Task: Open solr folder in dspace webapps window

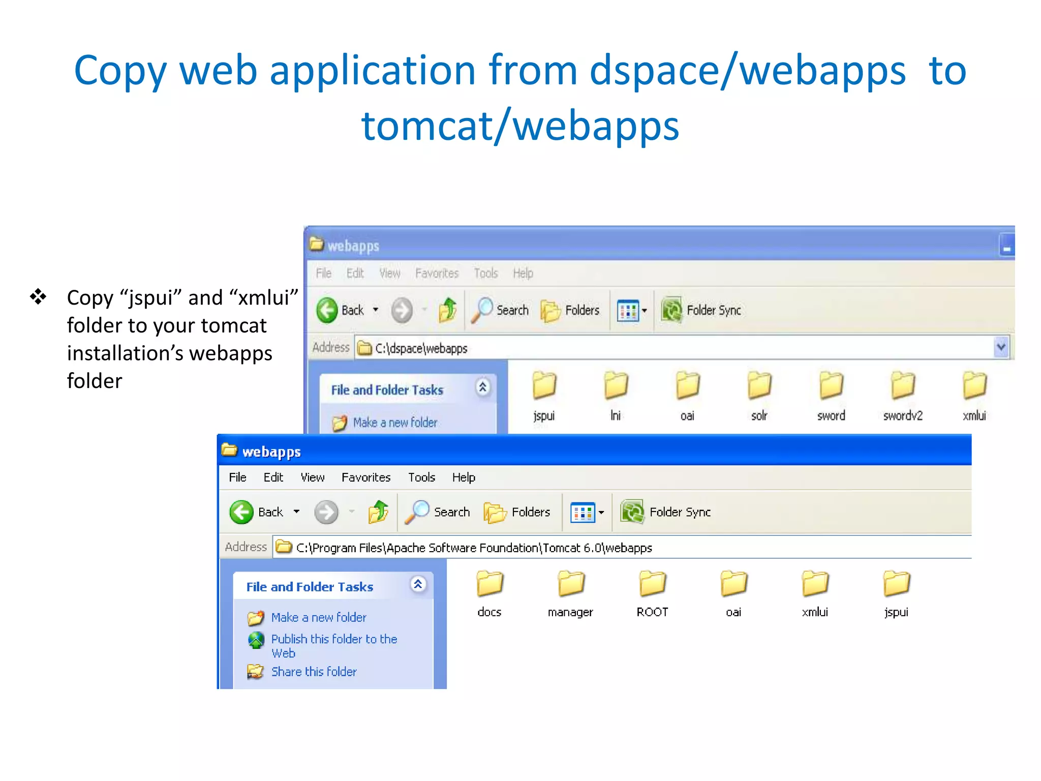Action: pyautogui.click(x=759, y=396)
